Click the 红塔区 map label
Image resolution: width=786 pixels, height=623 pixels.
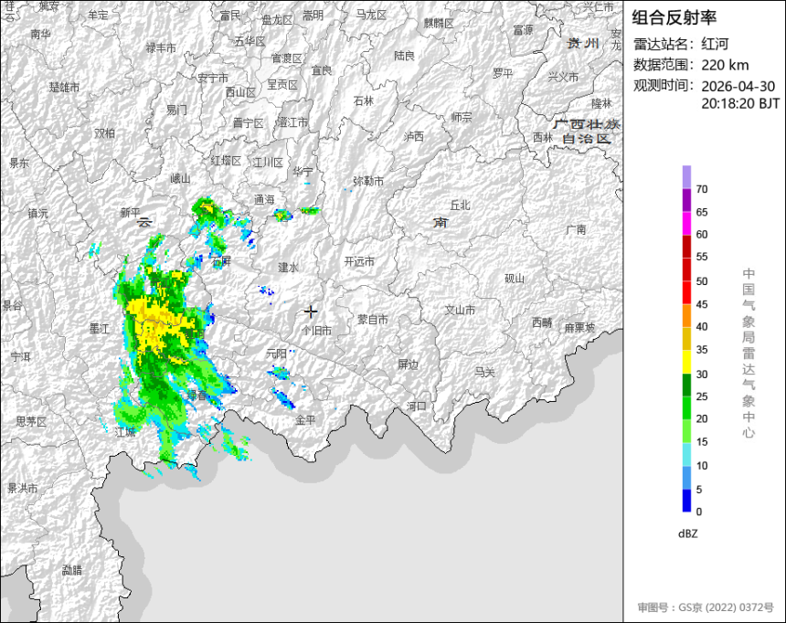226,161
